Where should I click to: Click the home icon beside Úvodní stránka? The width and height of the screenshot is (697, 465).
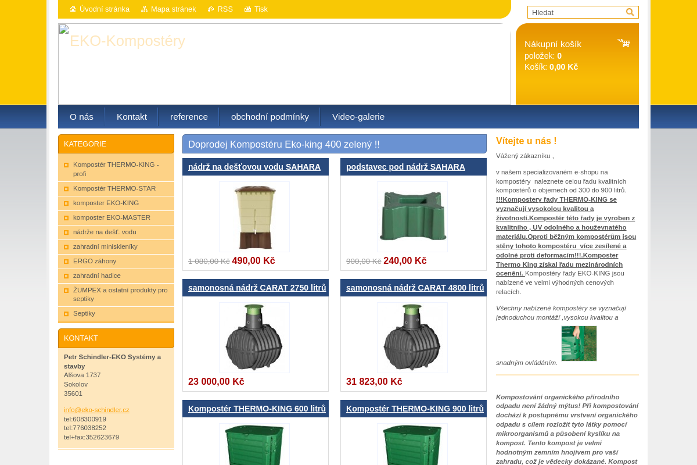pyautogui.click(x=73, y=9)
